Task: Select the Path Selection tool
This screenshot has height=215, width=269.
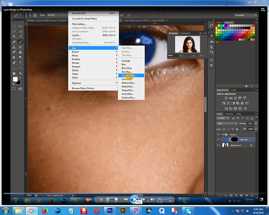Action: (x=14, y=68)
